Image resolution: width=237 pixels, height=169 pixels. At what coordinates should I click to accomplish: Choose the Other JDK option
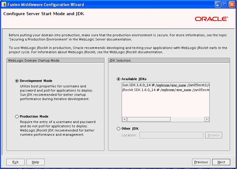tap(118, 128)
